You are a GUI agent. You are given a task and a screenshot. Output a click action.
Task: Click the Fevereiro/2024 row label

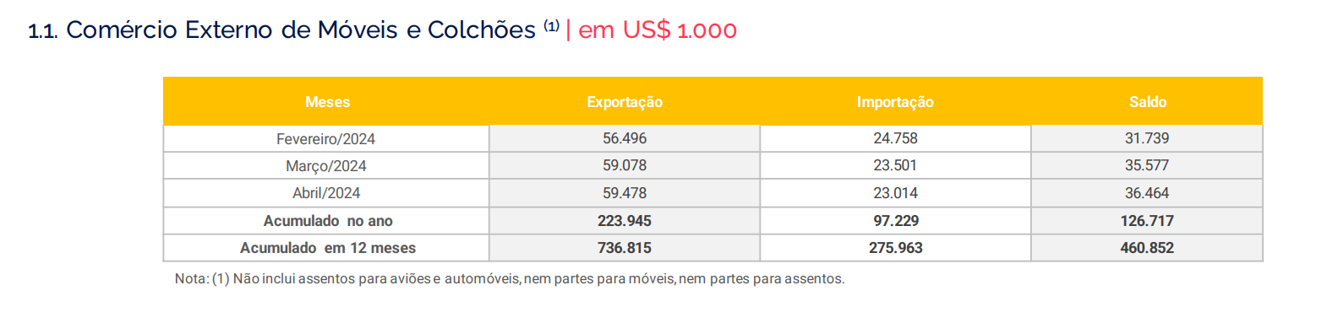[x=325, y=139]
